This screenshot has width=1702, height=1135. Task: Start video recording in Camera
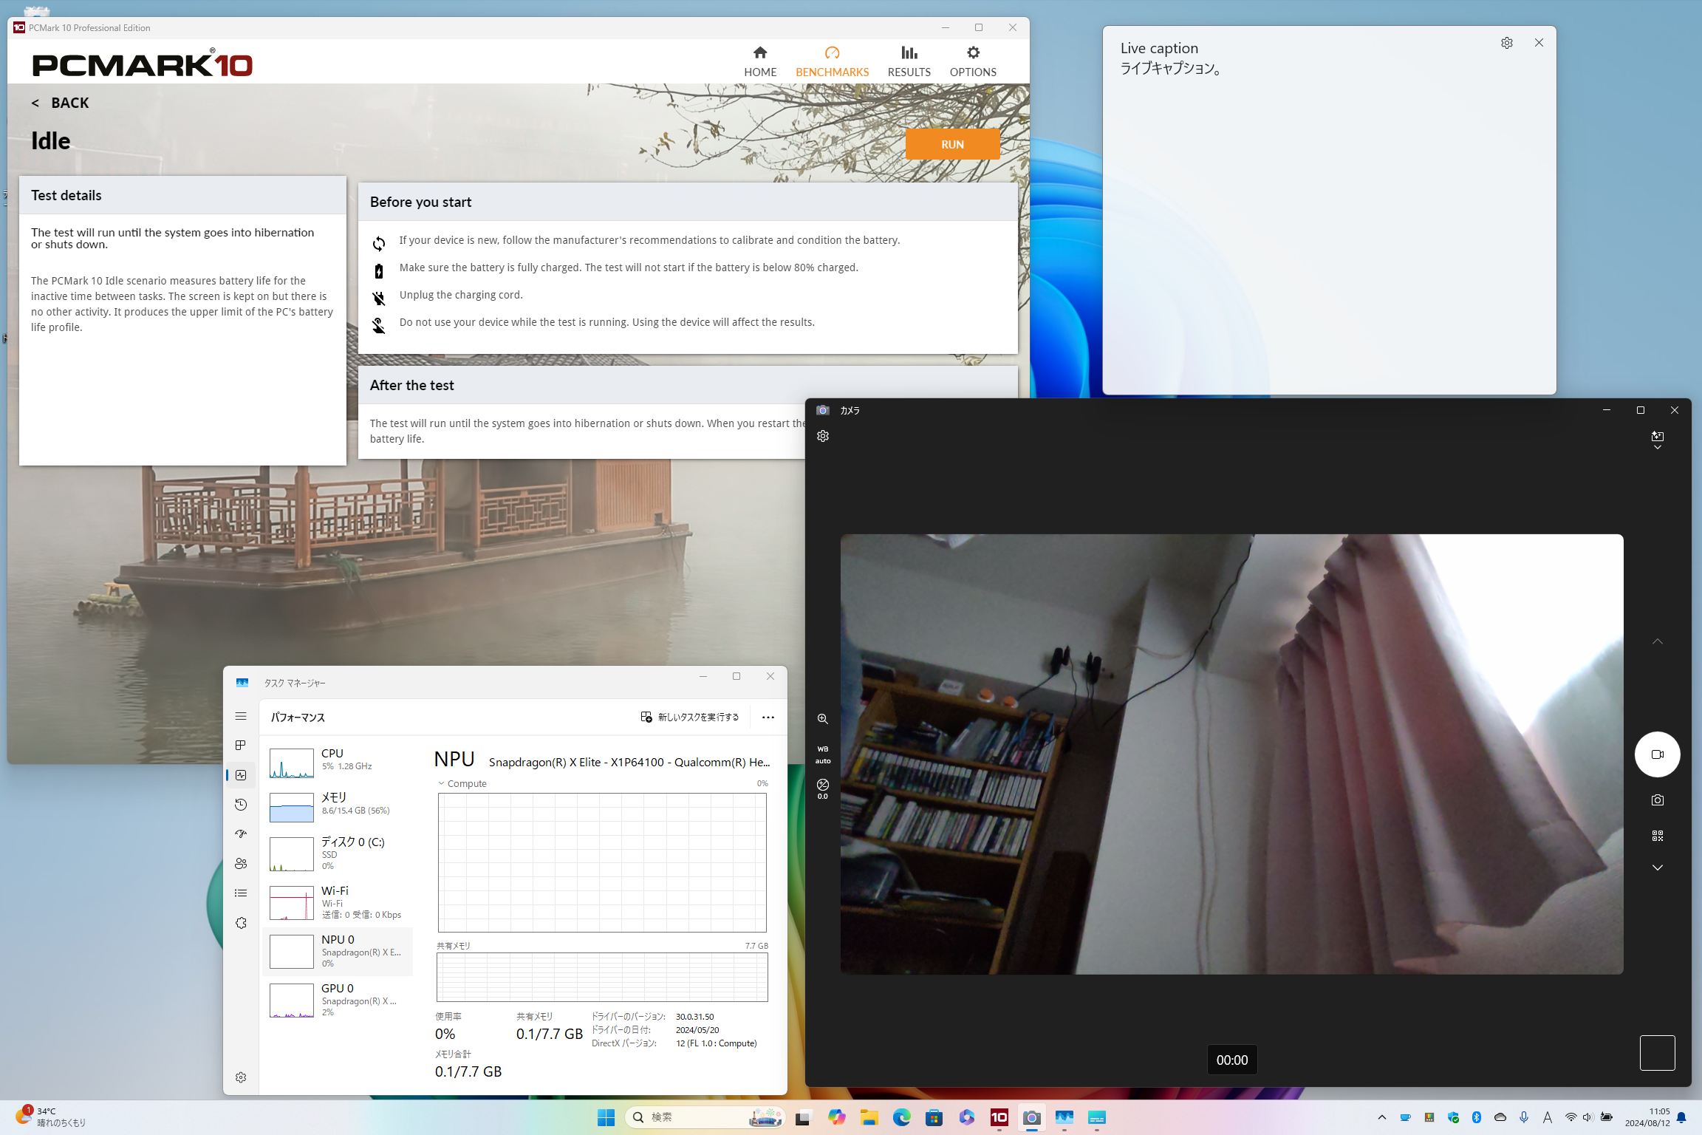click(x=1657, y=754)
